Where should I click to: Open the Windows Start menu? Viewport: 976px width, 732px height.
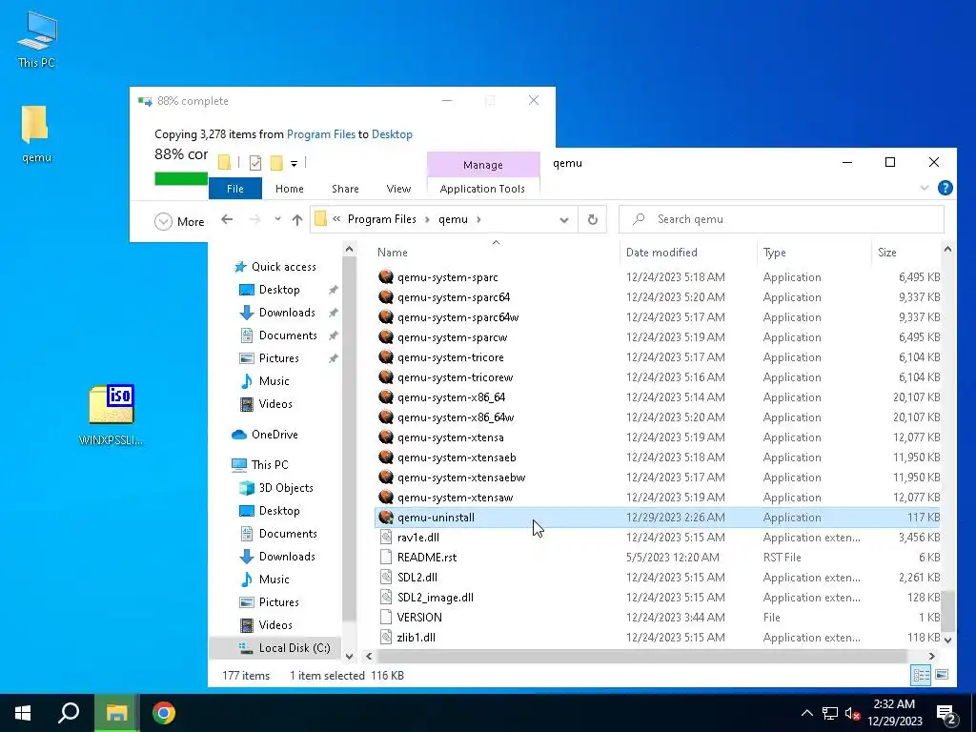[x=23, y=713]
